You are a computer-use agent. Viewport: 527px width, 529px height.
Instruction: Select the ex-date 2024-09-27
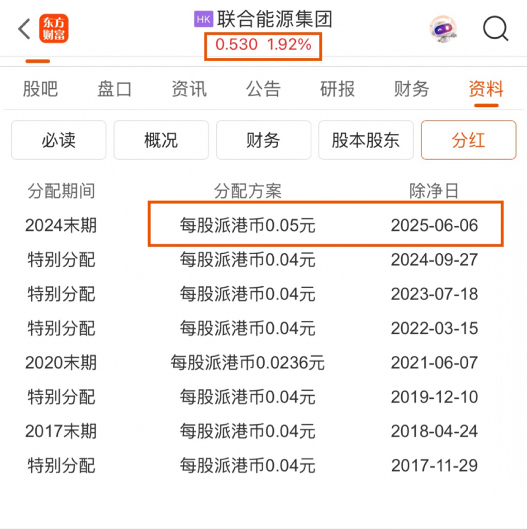coord(434,259)
